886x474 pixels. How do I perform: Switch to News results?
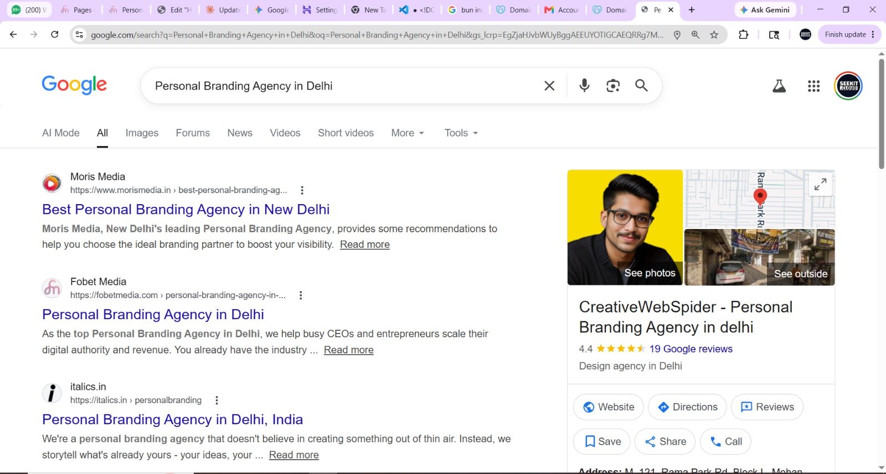tap(240, 133)
